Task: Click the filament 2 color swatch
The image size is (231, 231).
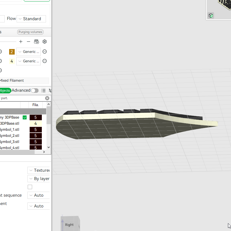Action: point(12,52)
